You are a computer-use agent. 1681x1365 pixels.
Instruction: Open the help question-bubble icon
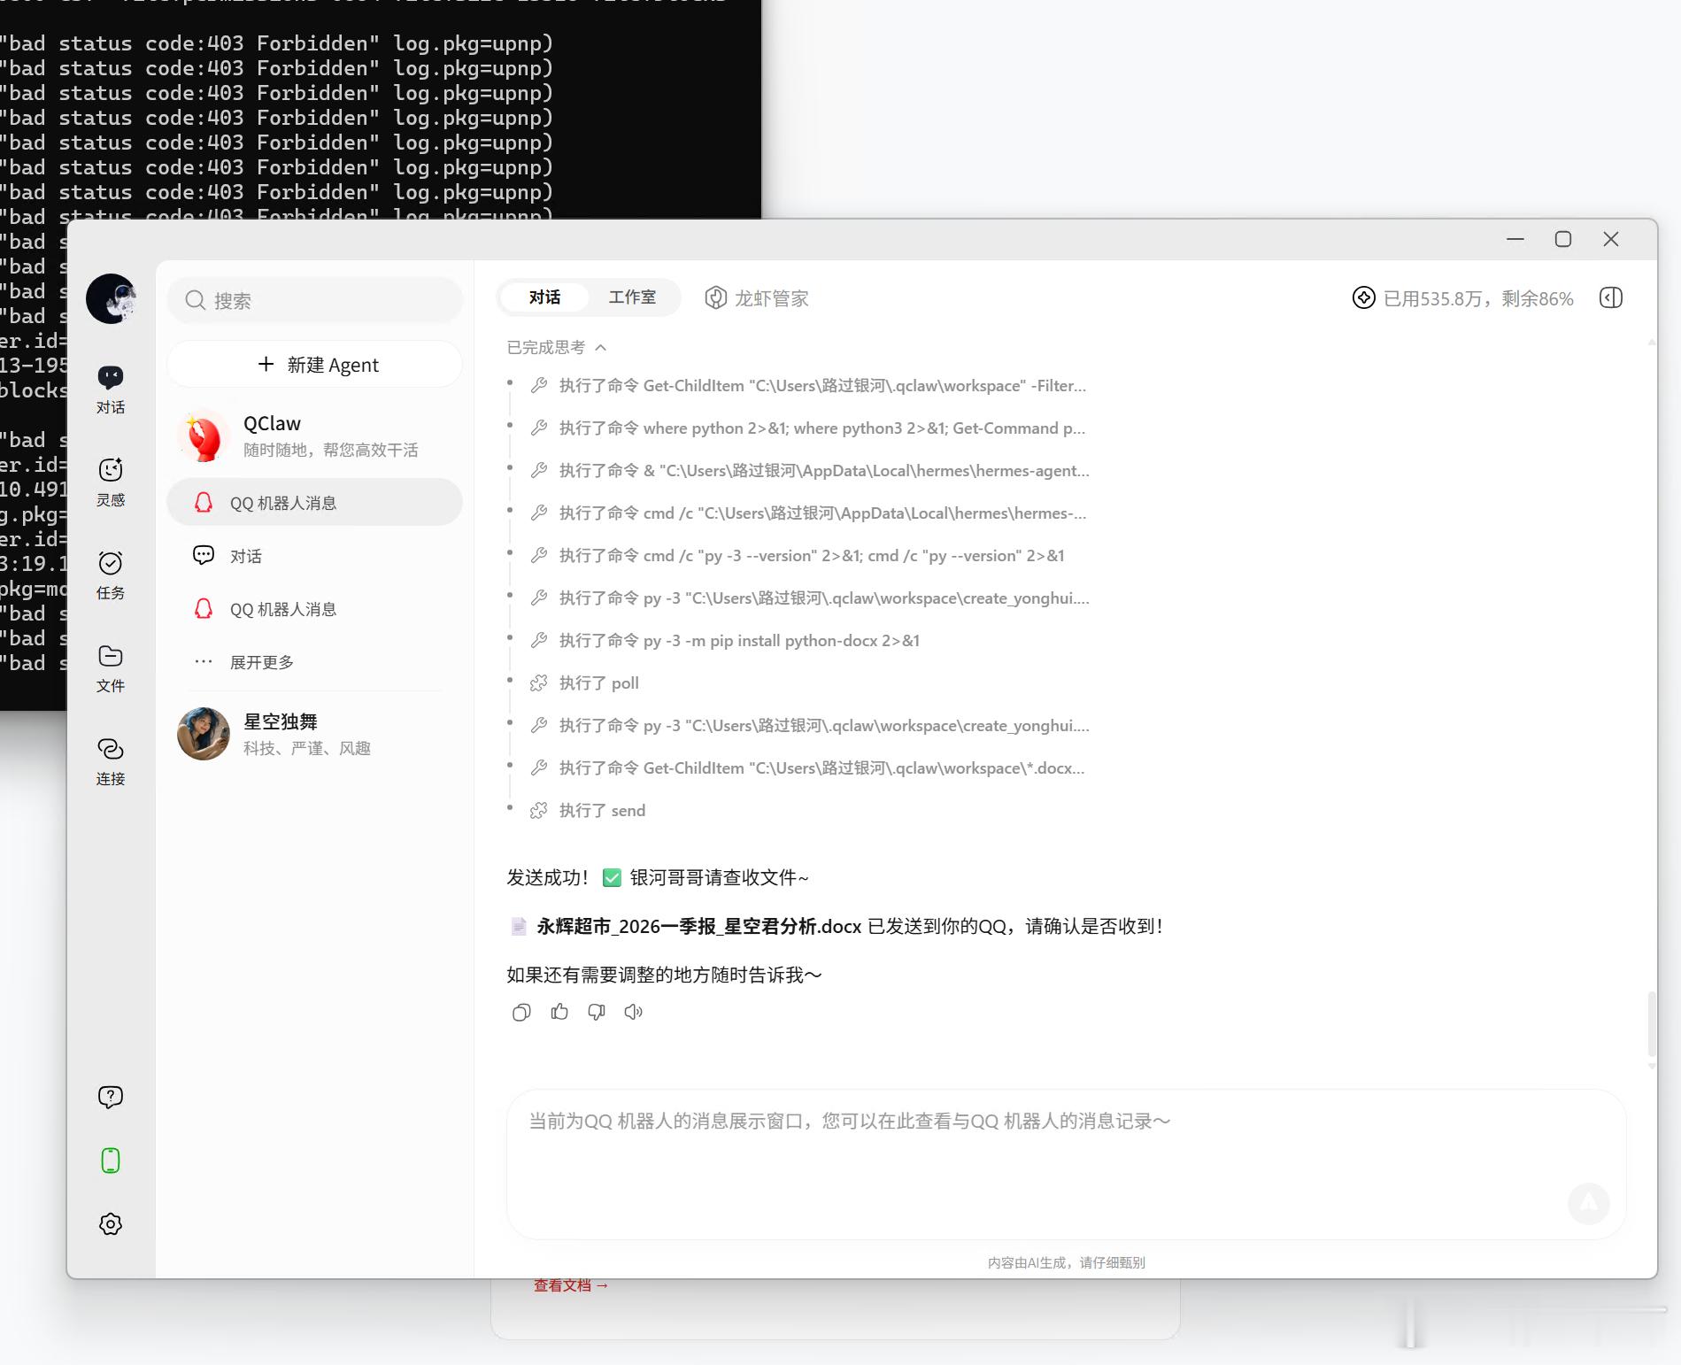(x=109, y=1096)
